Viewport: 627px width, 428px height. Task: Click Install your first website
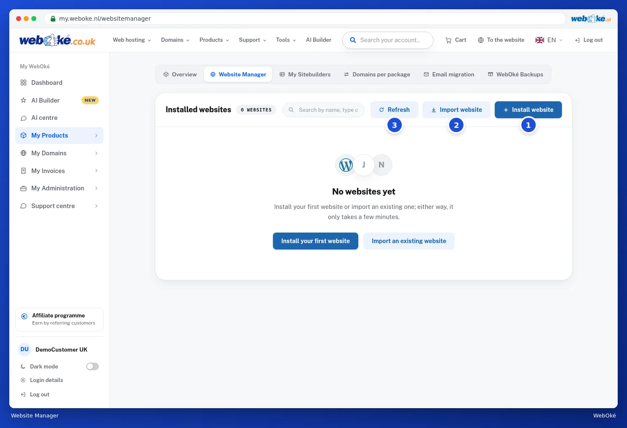316,241
